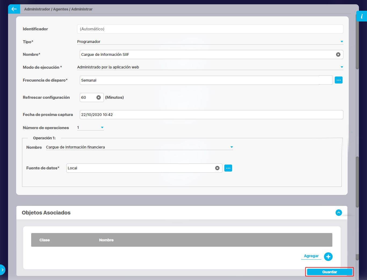Collapse the Objetos Asociados section
The image size is (367, 280).
[x=339, y=213]
